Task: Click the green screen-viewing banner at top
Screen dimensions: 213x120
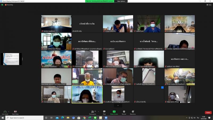Action: pyautogui.click(x=100, y=1)
